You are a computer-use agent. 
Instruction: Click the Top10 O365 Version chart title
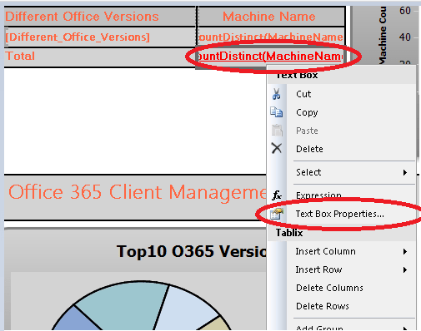[x=191, y=251]
